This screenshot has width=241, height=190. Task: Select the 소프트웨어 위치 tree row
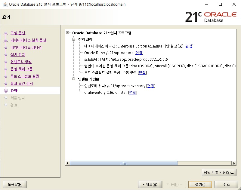[126, 59]
